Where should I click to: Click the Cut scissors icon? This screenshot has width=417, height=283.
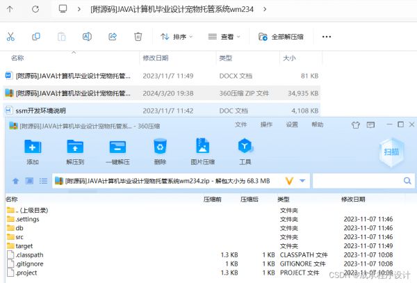pos(10,37)
